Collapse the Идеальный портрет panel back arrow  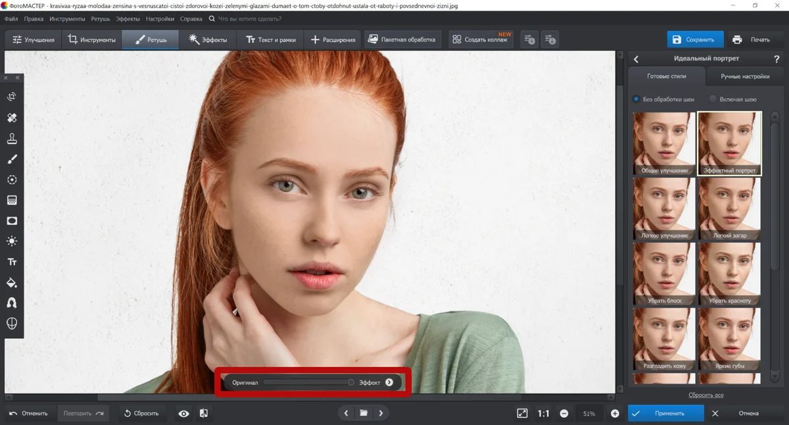pos(636,59)
